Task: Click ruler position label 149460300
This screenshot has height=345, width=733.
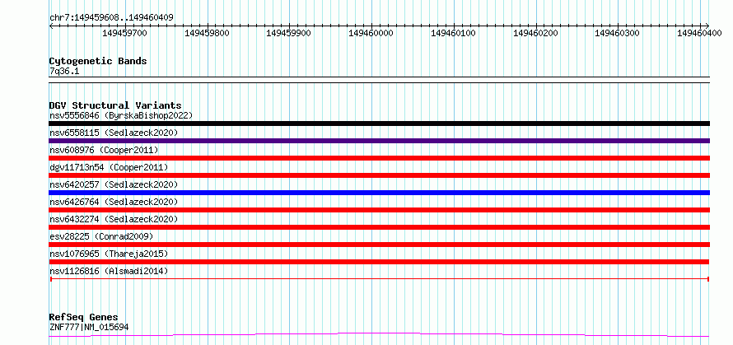Action: tap(618, 33)
